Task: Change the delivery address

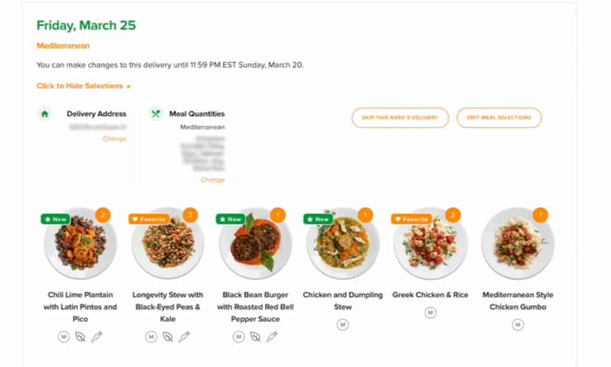Action: pyautogui.click(x=114, y=139)
